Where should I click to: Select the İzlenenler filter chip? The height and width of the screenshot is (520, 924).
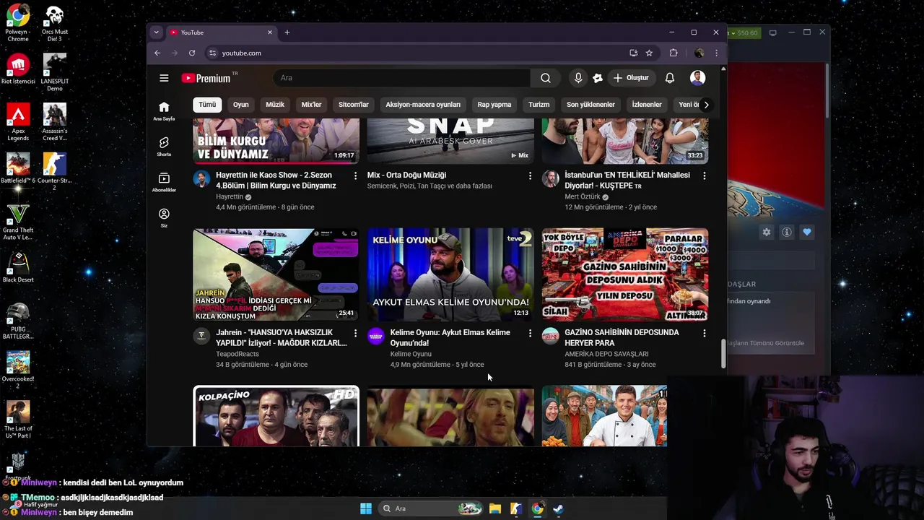(x=647, y=105)
